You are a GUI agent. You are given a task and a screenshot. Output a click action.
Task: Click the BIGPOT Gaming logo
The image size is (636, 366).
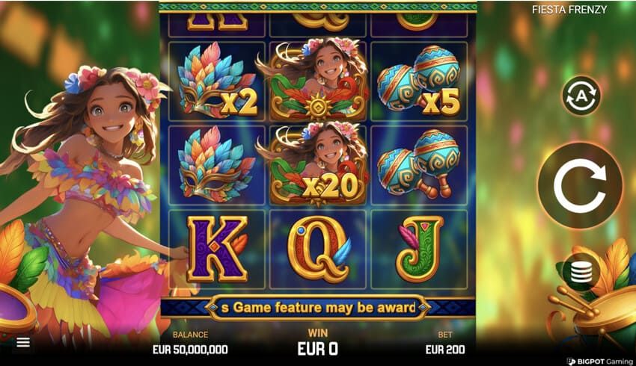click(x=599, y=361)
